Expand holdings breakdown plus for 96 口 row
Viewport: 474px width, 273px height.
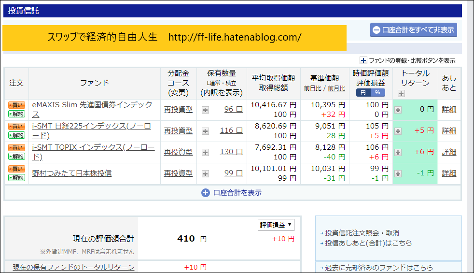coord(205,110)
